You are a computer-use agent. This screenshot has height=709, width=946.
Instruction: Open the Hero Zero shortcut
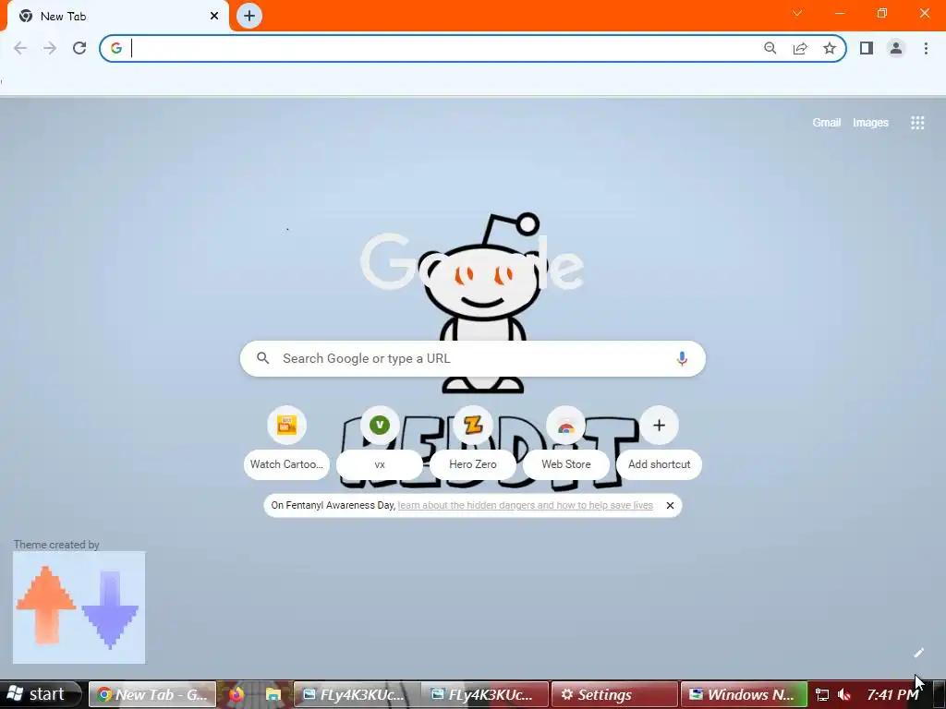tap(473, 443)
